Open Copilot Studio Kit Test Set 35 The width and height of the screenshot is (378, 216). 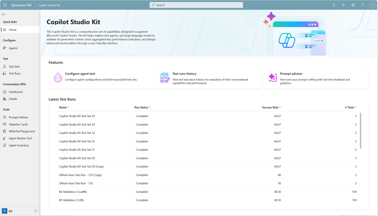point(77,116)
